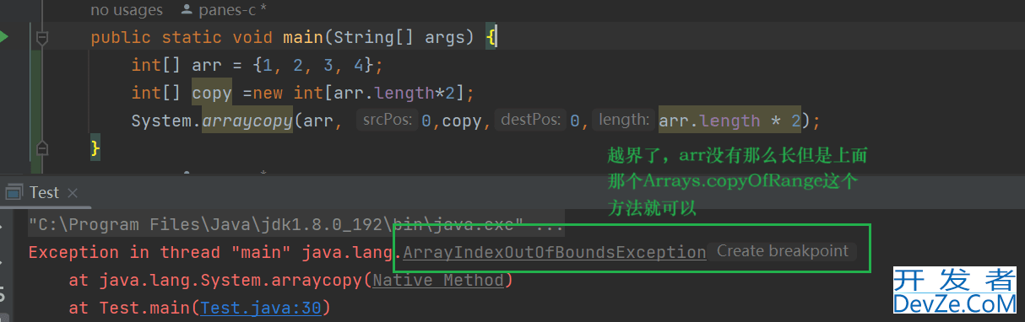Open the "no usages" inlay hint
Viewport: 1025px width, 322px height.
point(127,11)
